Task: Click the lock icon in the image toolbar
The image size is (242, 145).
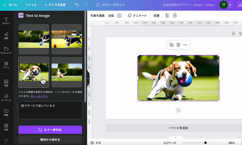Action: (175, 15)
